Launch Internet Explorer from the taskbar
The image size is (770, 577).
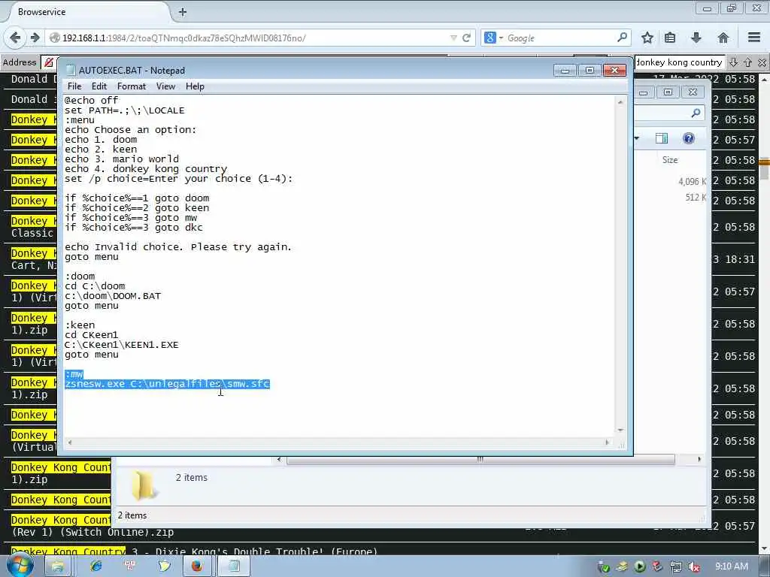click(x=95, y=566)
